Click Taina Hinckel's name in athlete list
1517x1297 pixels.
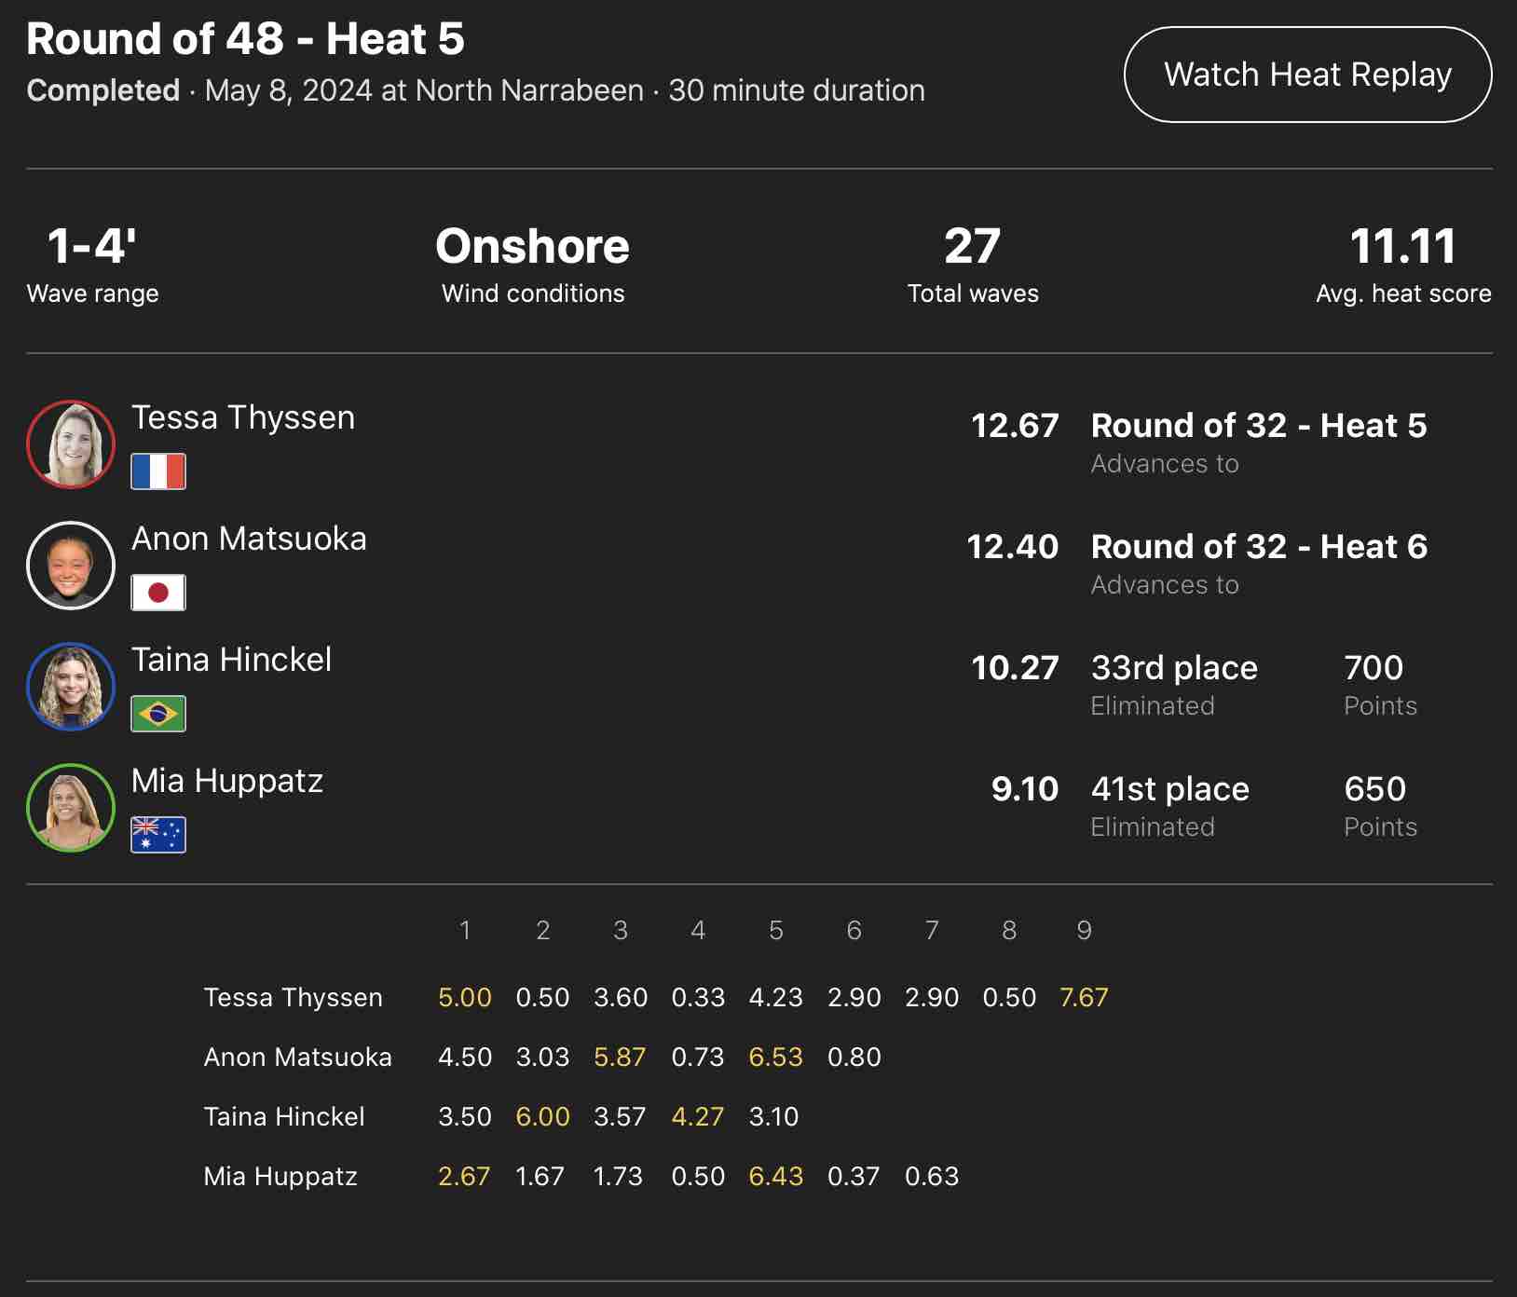pos(231,660)
